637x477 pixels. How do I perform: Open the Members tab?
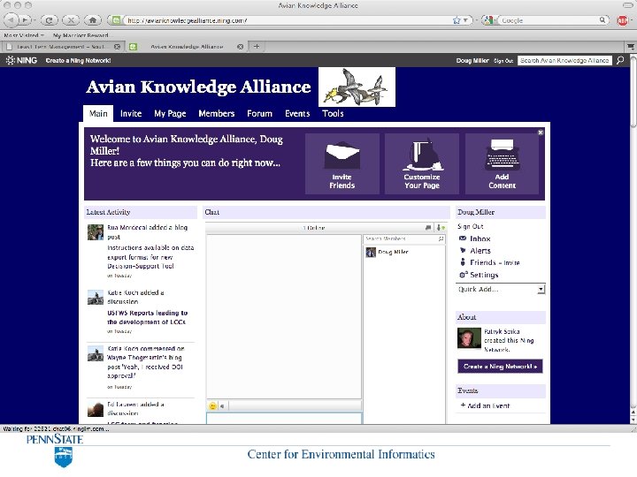(x=217, y=114)
